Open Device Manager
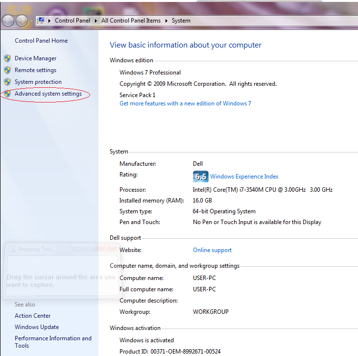 35,58
